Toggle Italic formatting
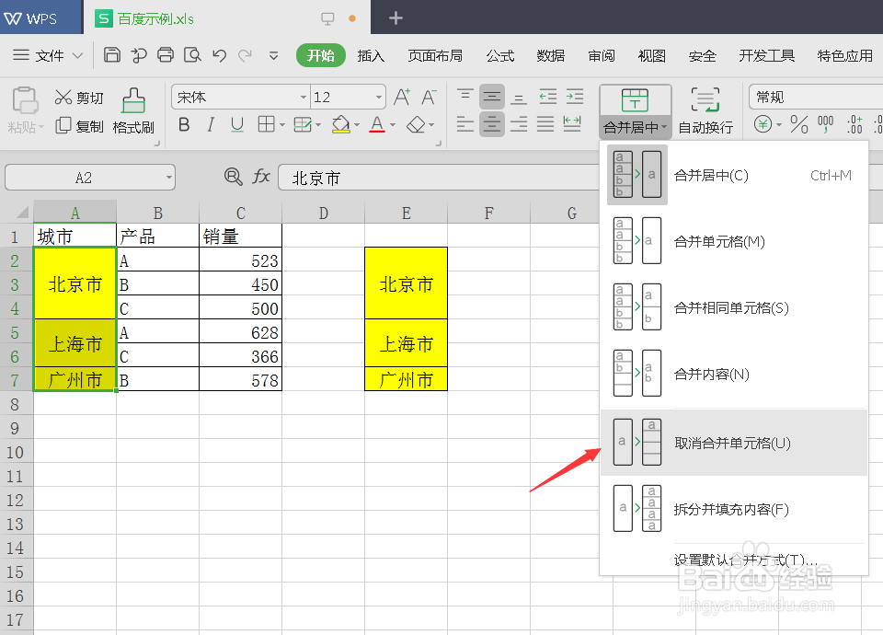The image size is (883, 635). pyautogui.click(x=211, y=124)
